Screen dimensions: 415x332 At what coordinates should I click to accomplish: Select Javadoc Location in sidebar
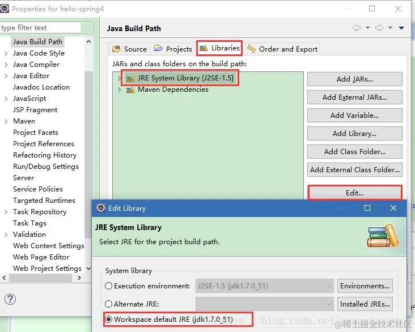coord(41,87)
